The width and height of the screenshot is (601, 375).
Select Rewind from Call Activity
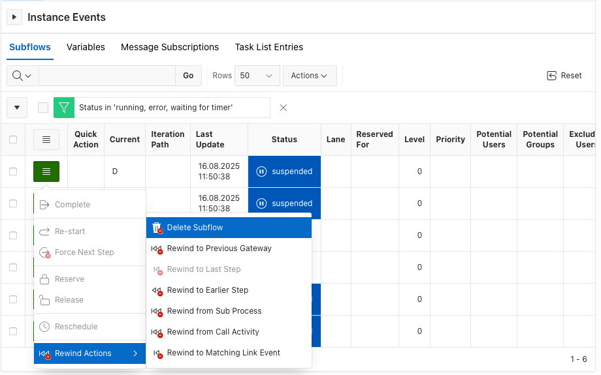point(229,332)
